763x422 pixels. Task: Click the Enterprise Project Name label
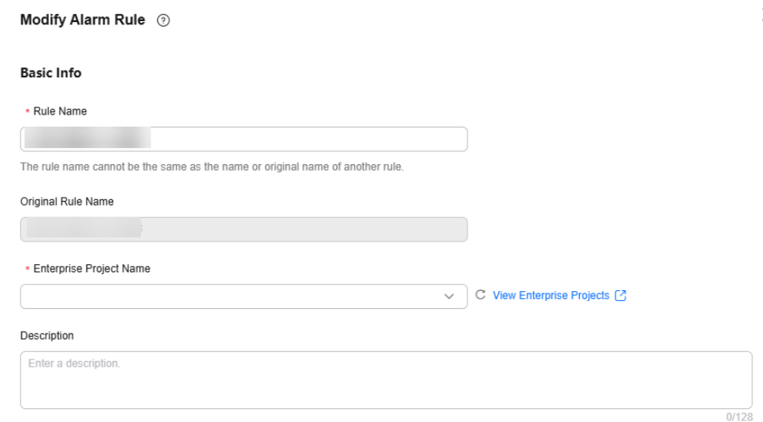tap(91, 268)
